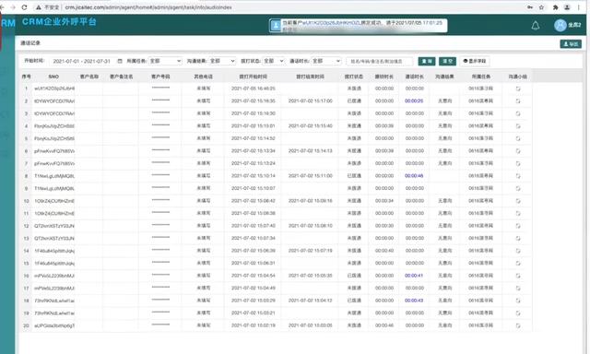Click the CRM企业外呼平台 title
The image size is (590, 354).
(59, 22)
